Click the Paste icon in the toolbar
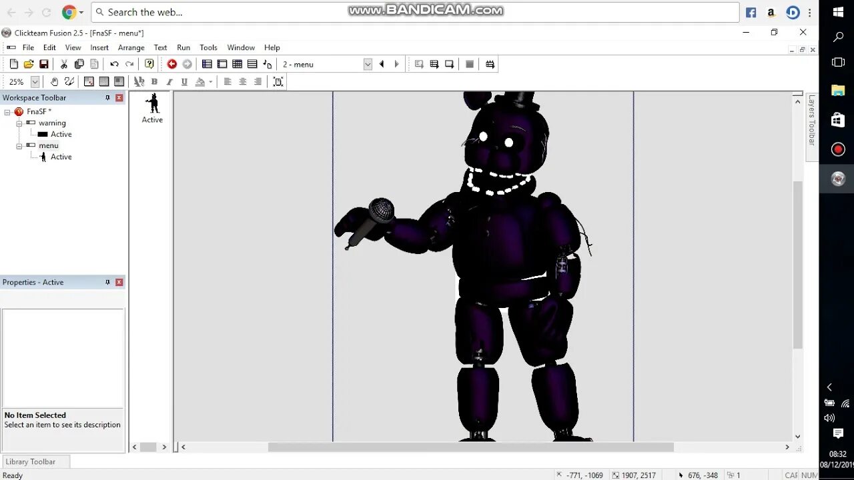This screenshot has width=854, height=480. pyautogui.click(x=94, y=64)
